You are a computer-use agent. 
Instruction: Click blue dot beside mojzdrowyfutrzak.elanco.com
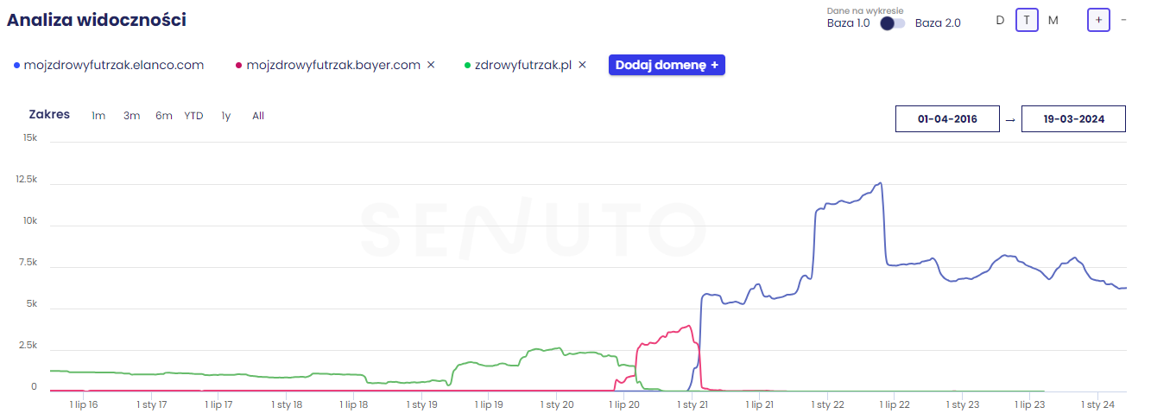tap(16, 66)
